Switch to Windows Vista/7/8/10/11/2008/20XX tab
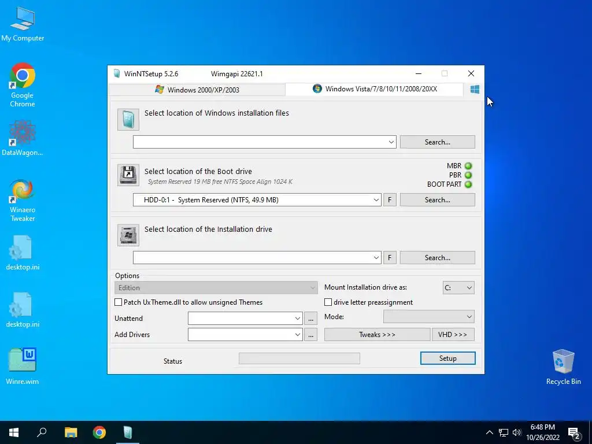Viewport: 592px width, 444px height. pyautogui.click(x=375, y=89)
